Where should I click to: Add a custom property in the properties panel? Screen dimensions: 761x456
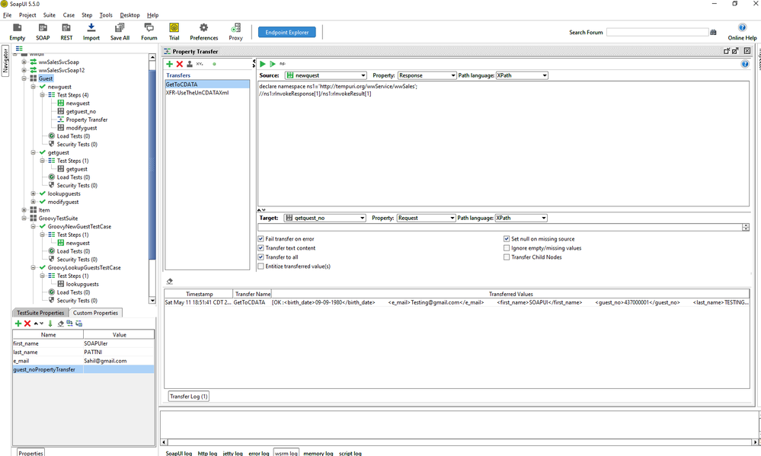pyautogui.click(x=18, y=324)
